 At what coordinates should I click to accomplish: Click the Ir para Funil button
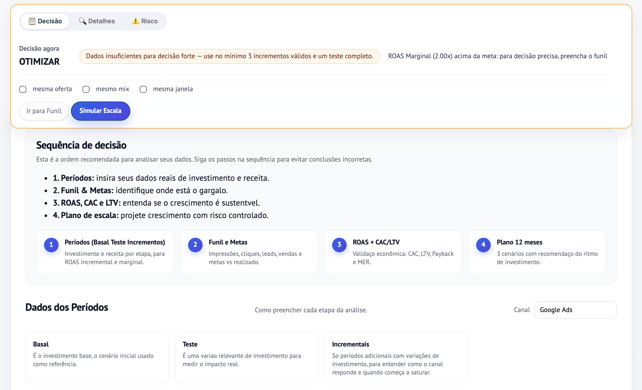pyautogui.click(x=44, y=111)
